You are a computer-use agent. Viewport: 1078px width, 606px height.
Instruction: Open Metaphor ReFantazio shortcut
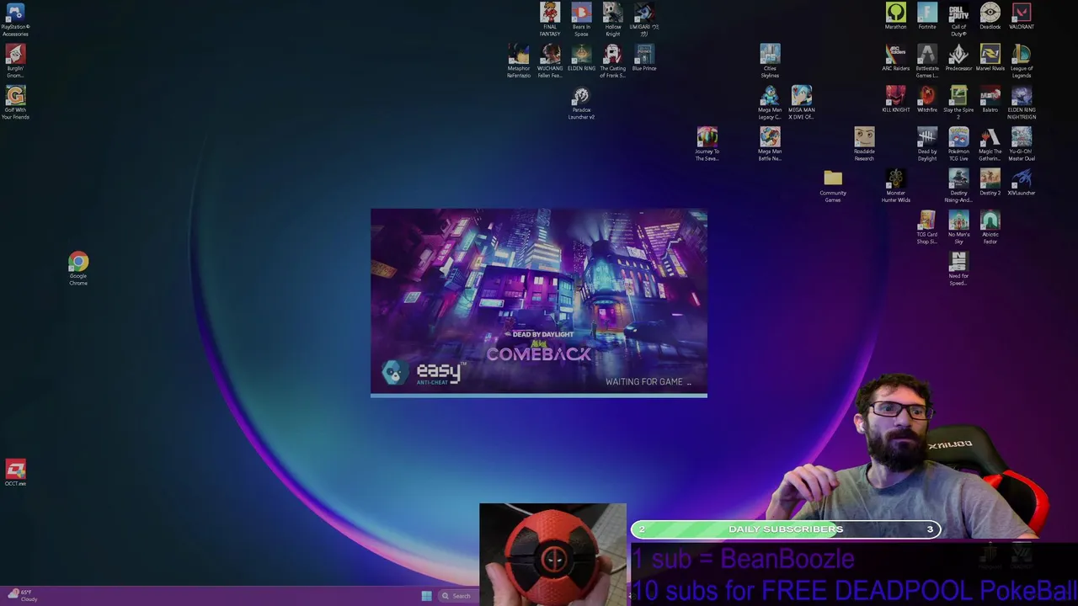click(519, 61)
